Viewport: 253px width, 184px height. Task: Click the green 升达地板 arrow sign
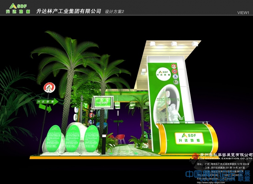(x=47, y=101)
